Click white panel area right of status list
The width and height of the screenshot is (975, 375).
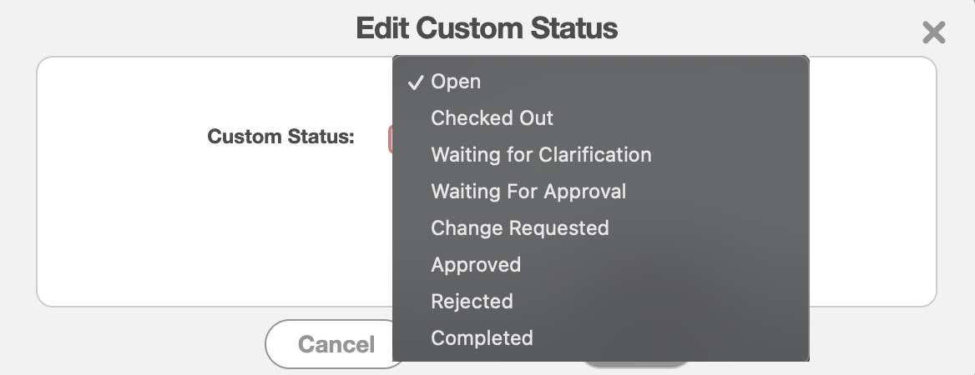point(872,183)
